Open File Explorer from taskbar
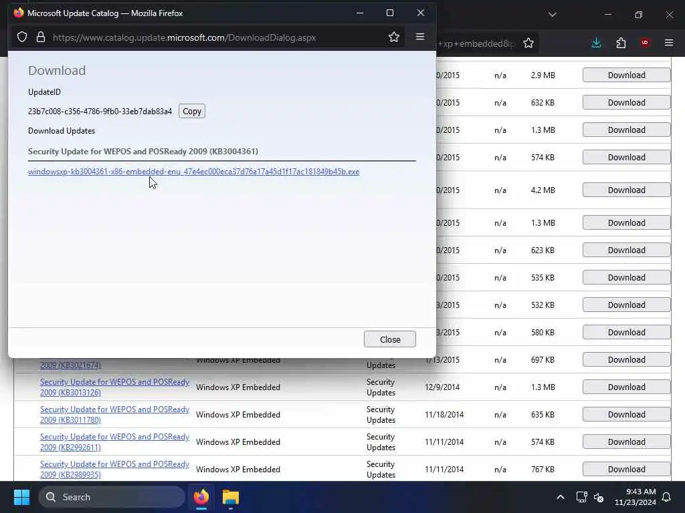The image size is (685, 513). [231, 497]
